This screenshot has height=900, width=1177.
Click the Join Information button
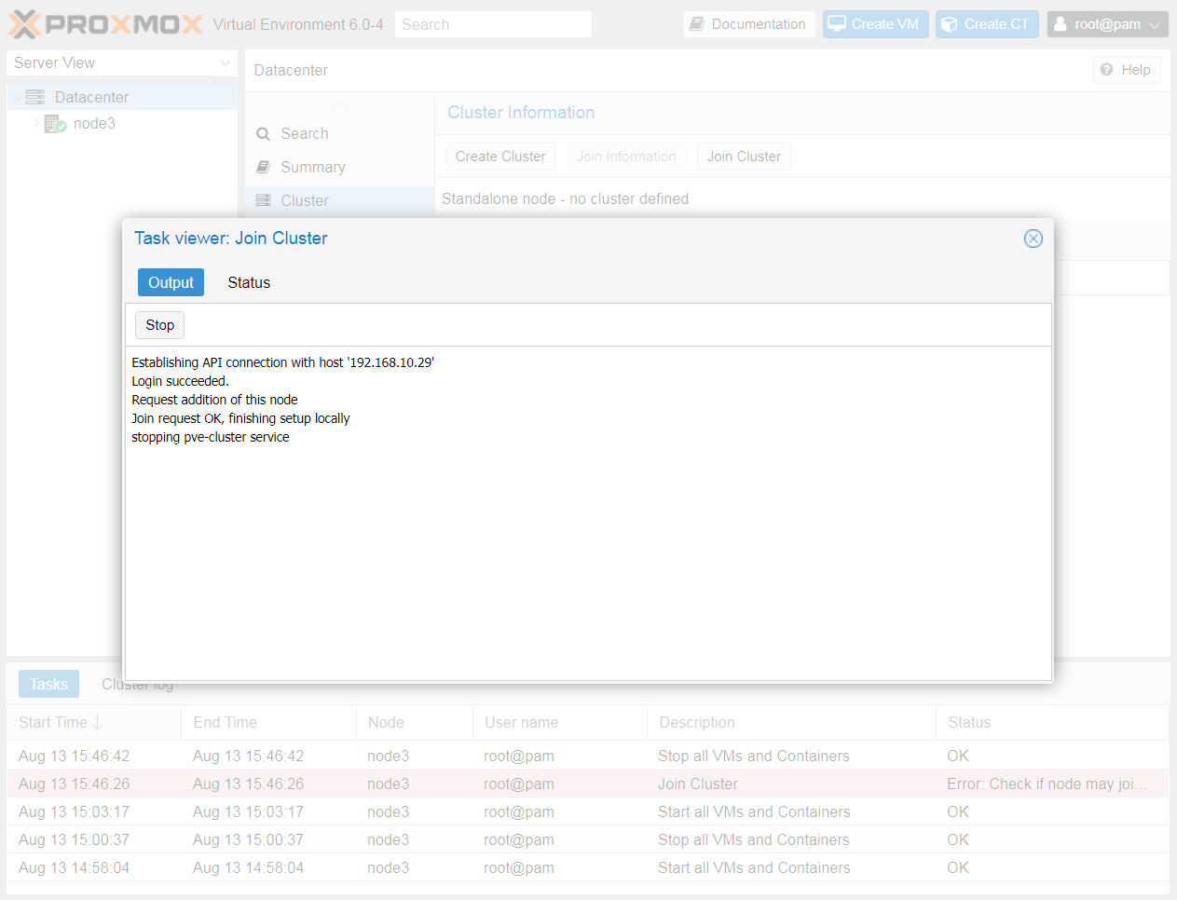tap(626, 157)
